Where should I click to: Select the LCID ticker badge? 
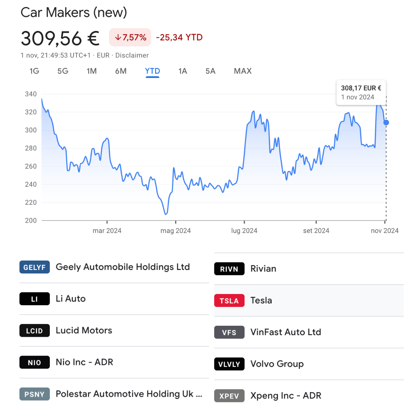point(34,331)
